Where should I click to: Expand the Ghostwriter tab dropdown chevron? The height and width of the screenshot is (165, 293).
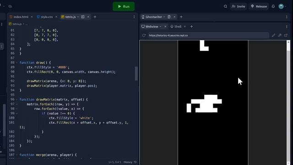164,17
